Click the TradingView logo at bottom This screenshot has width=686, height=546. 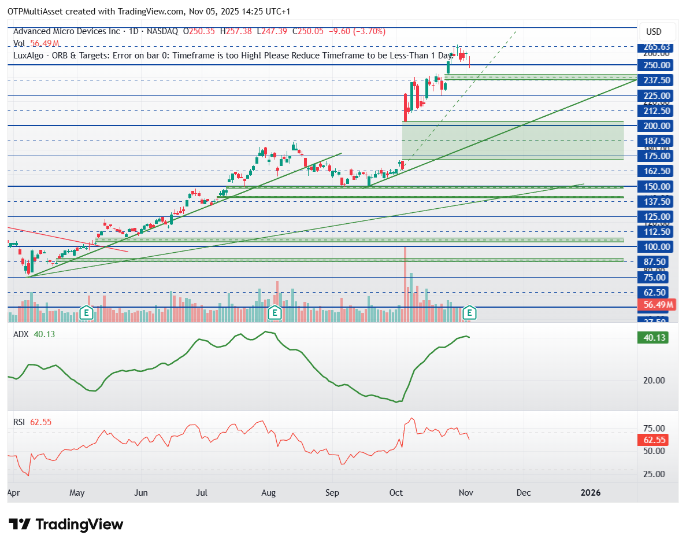[67, 525]
